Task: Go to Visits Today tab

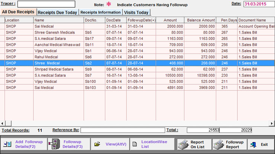Action: (136, 13)
